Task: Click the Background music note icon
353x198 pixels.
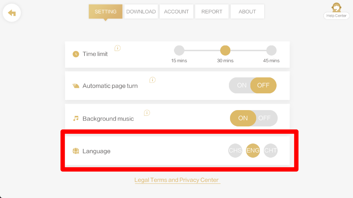Action: (x=76, y=118)
